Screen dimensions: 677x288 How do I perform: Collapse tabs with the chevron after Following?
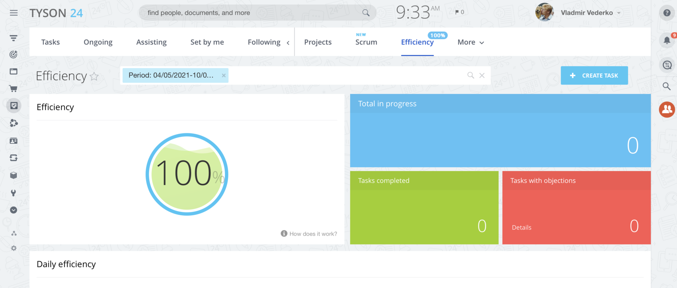pyautogui.click(x=288, y=43)
